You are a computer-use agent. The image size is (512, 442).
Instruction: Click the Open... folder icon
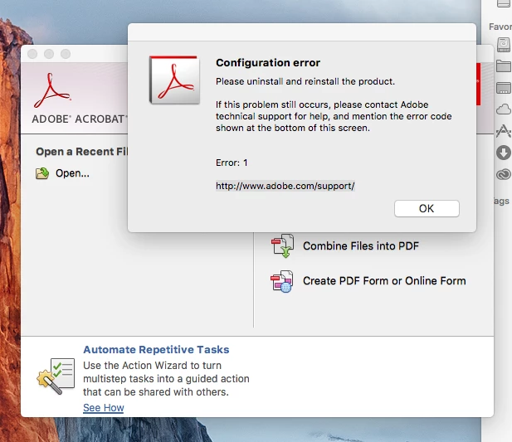coord(42,173)
